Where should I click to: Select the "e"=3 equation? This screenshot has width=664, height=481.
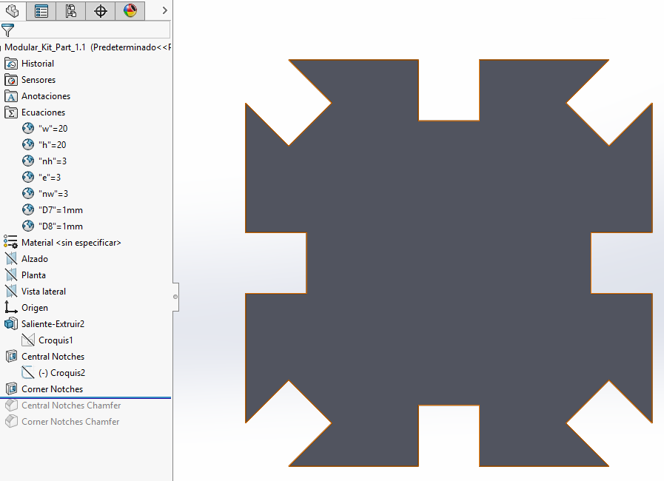click(50, 178)
